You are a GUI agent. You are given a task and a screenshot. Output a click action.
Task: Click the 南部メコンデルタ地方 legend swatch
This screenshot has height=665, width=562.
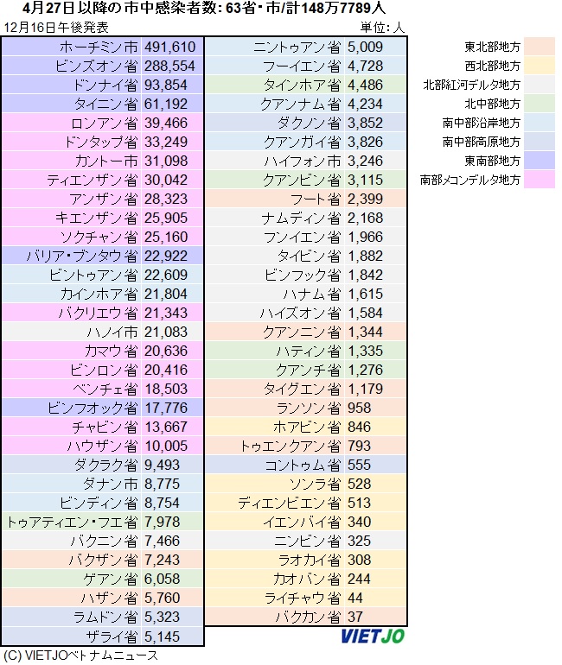pyautogui.click(x=539, y=180)
